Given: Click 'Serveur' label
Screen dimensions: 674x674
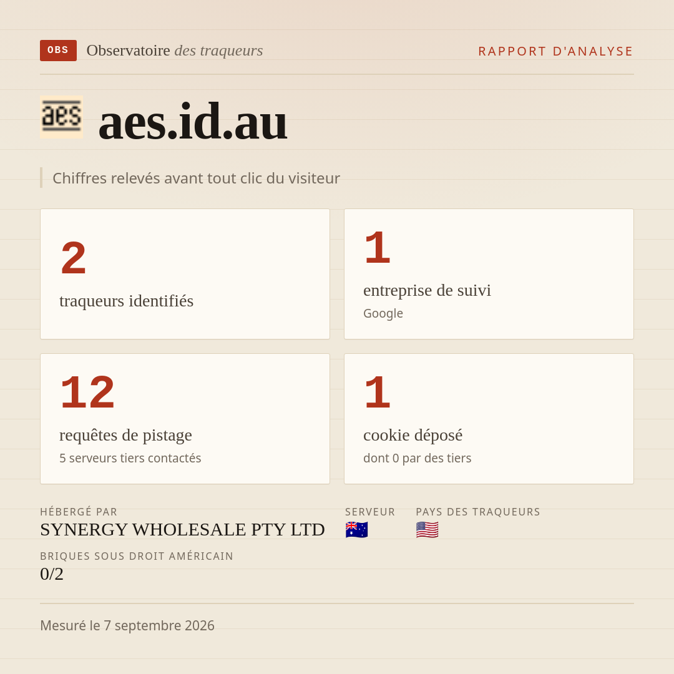Looking at the screenshot, I should coord(370,512).
